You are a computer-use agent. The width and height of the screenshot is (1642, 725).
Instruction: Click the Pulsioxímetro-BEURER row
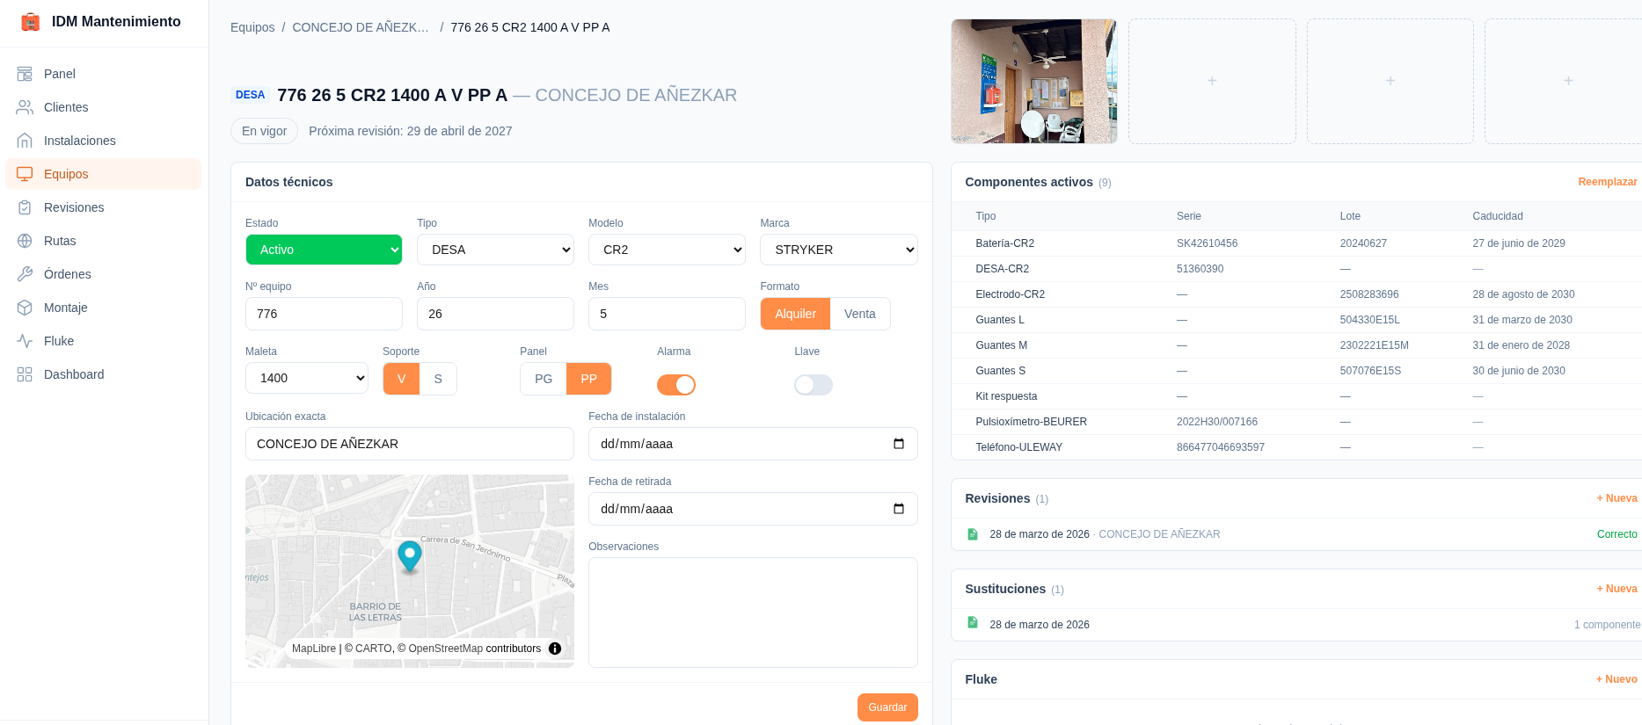click(1296, 422)
